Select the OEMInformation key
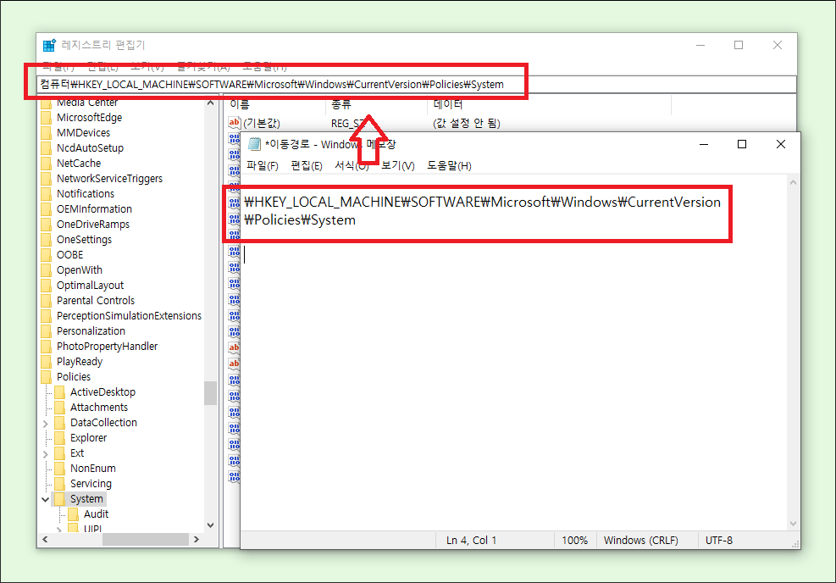The width and height of the screenshot is (836, 583). click(x=94, y=209)
